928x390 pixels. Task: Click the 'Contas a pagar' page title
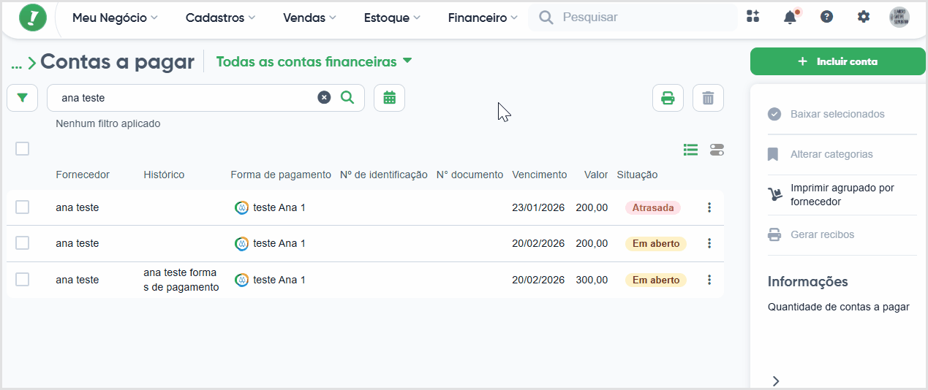click(117, 62)
